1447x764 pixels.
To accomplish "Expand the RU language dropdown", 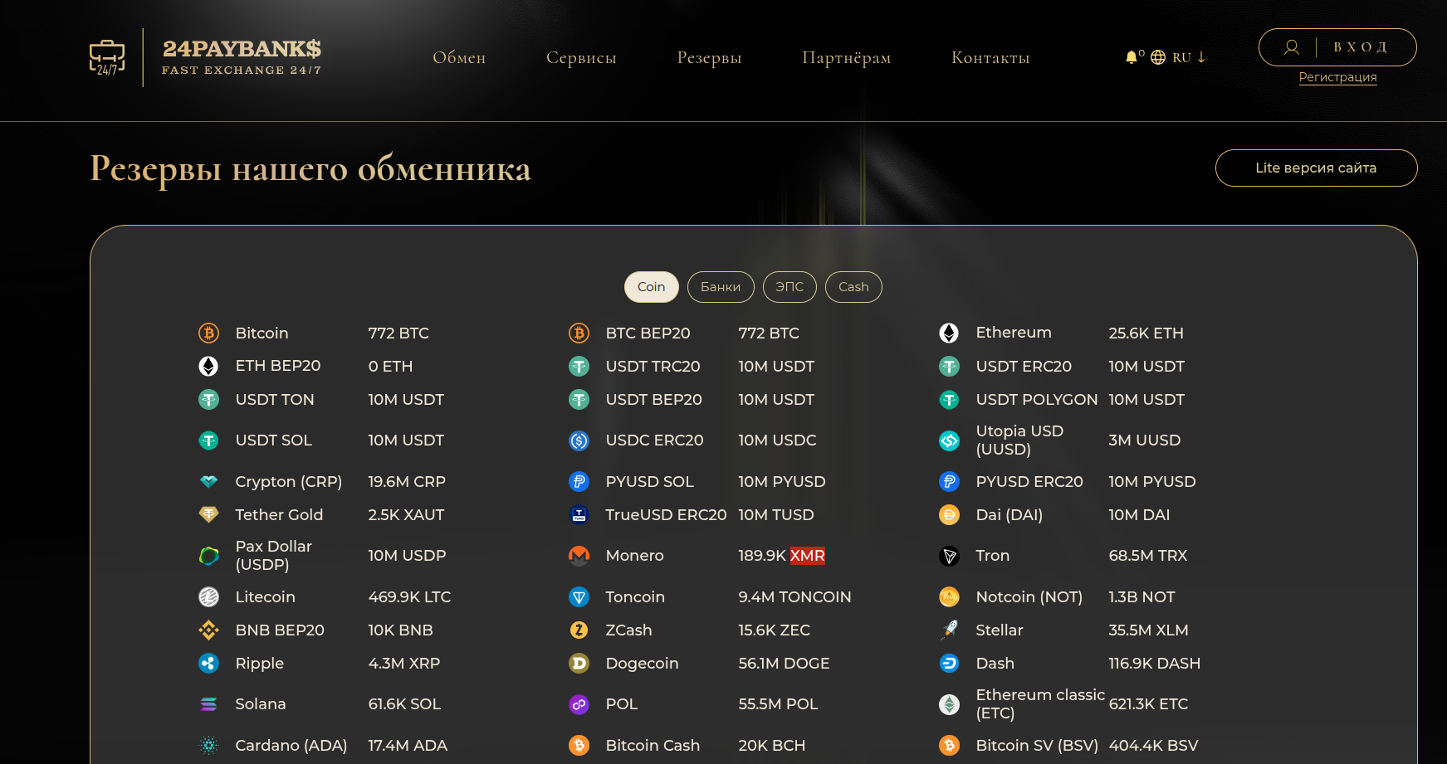I will 1189,57.
